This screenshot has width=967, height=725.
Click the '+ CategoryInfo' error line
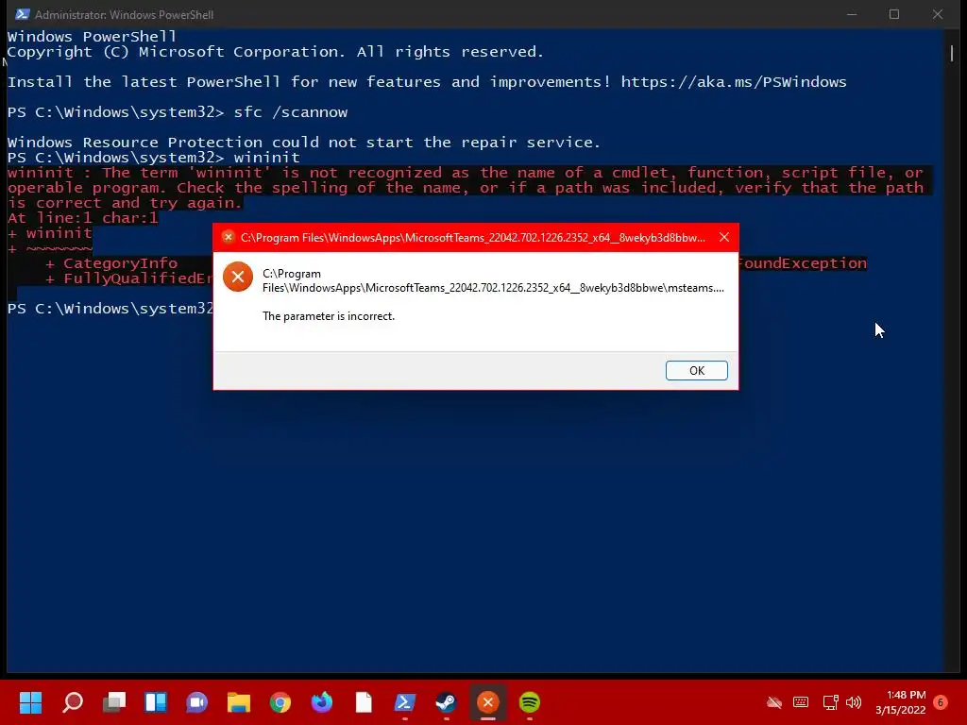[x=111, y=263]
